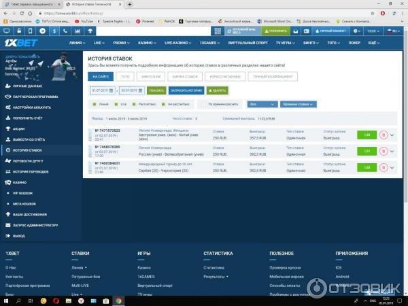Click the Windows Start button
This screenshot has width=408, height=306.
pyautogui.click(x=5, y=300)
